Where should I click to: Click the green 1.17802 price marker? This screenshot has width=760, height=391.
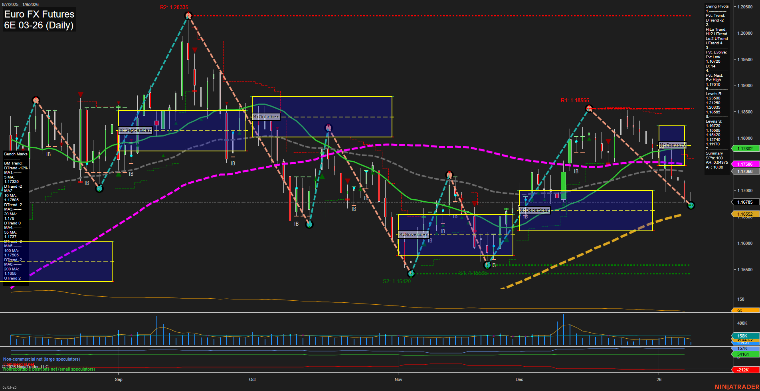click(x=745, y=148)
